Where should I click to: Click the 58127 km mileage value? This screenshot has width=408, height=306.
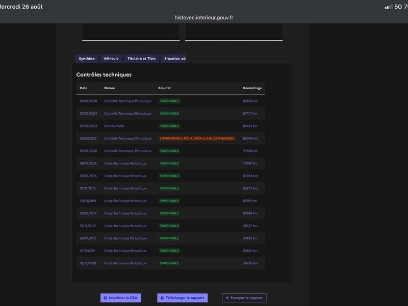tap(250, 226)
